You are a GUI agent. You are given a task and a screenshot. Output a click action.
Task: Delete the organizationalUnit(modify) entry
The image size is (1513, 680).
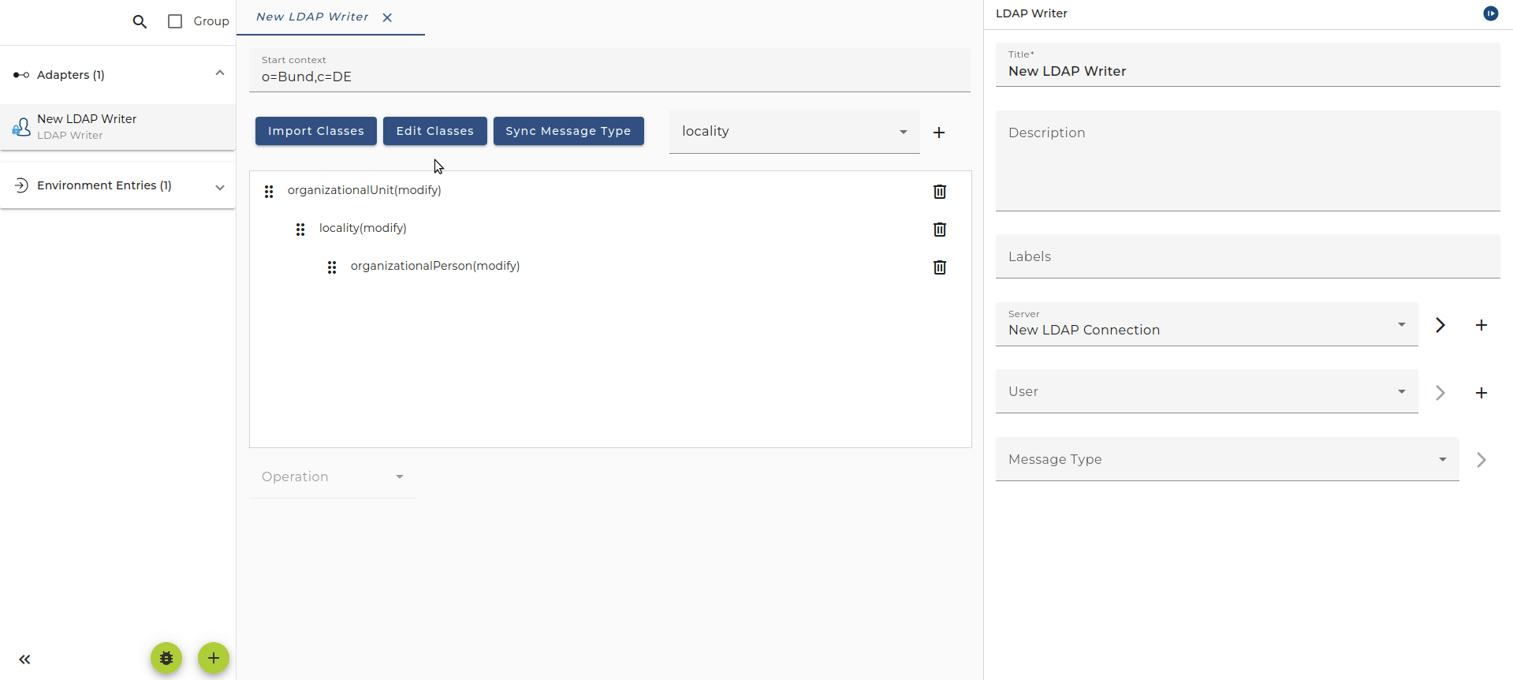[x=940, y=192]
